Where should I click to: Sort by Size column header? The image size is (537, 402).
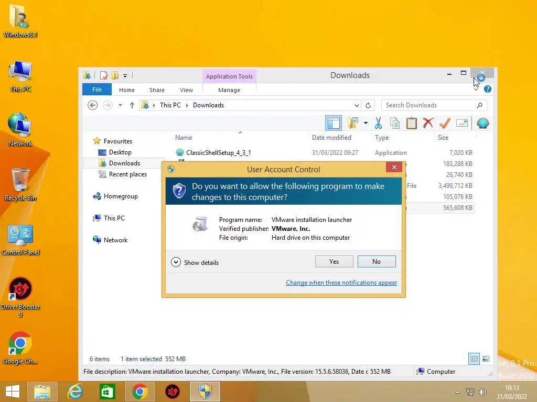click(x=443, y=138)
